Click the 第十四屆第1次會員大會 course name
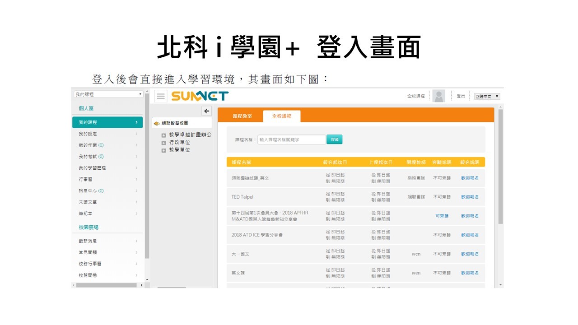Viewport: 578px width, 325px height. [x=270, y=216]
